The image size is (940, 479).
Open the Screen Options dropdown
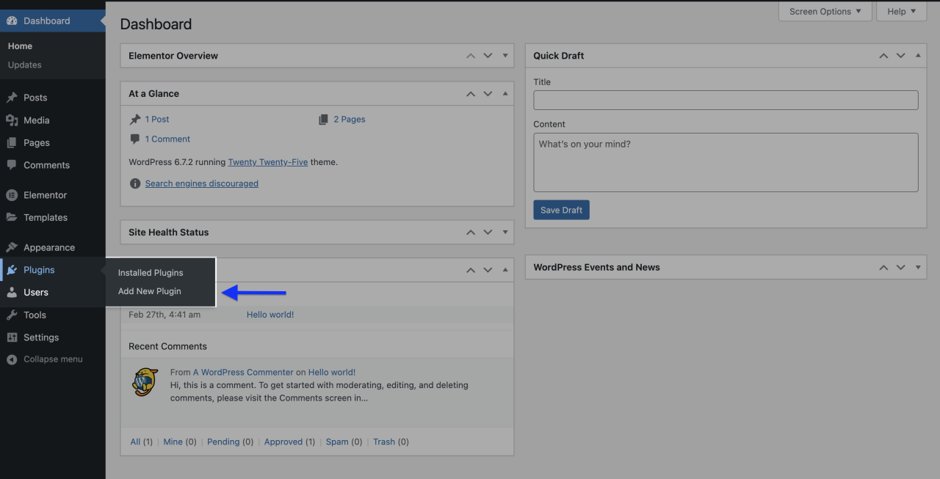[x=825, y=12]
